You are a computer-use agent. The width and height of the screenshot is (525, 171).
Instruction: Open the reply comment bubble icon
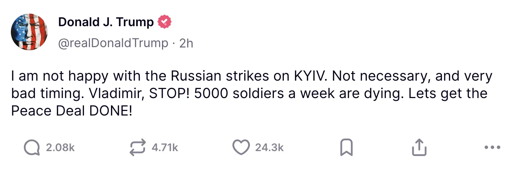pyautogui.click(x=31, y=148)
